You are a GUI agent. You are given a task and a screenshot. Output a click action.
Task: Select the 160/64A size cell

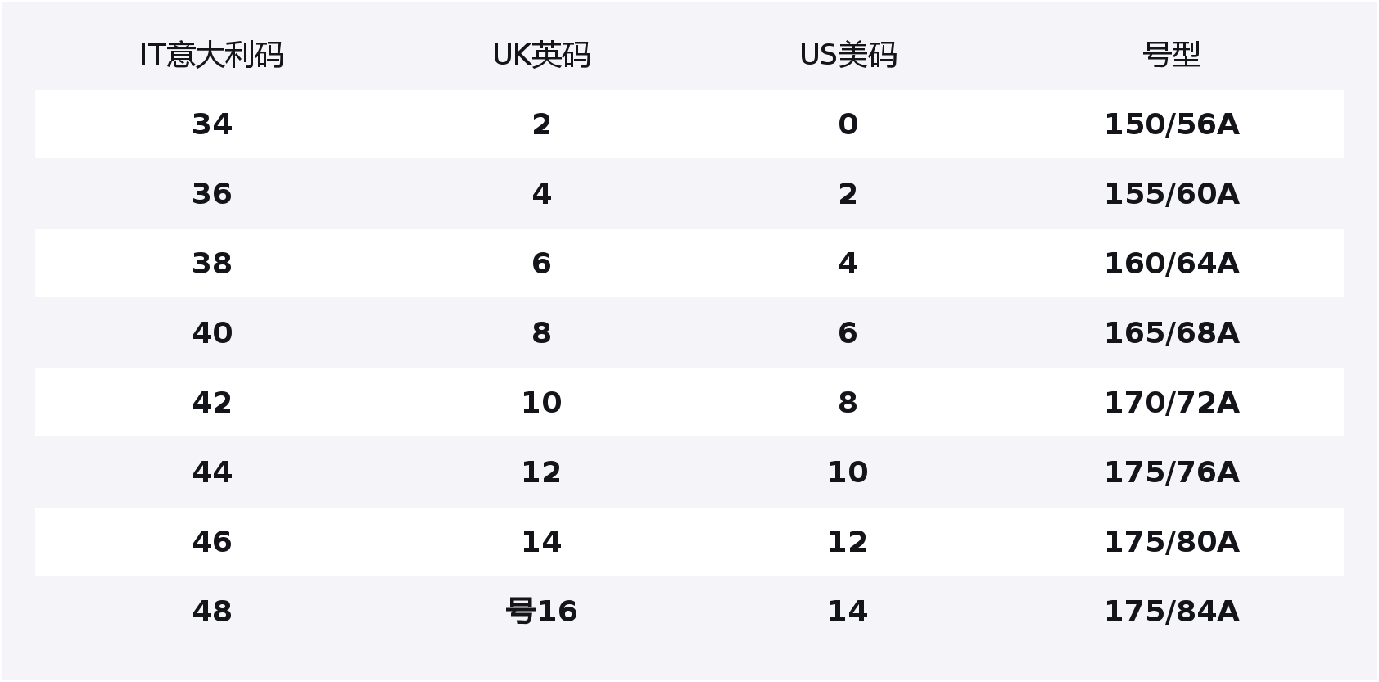click(x=1171, y=264)
